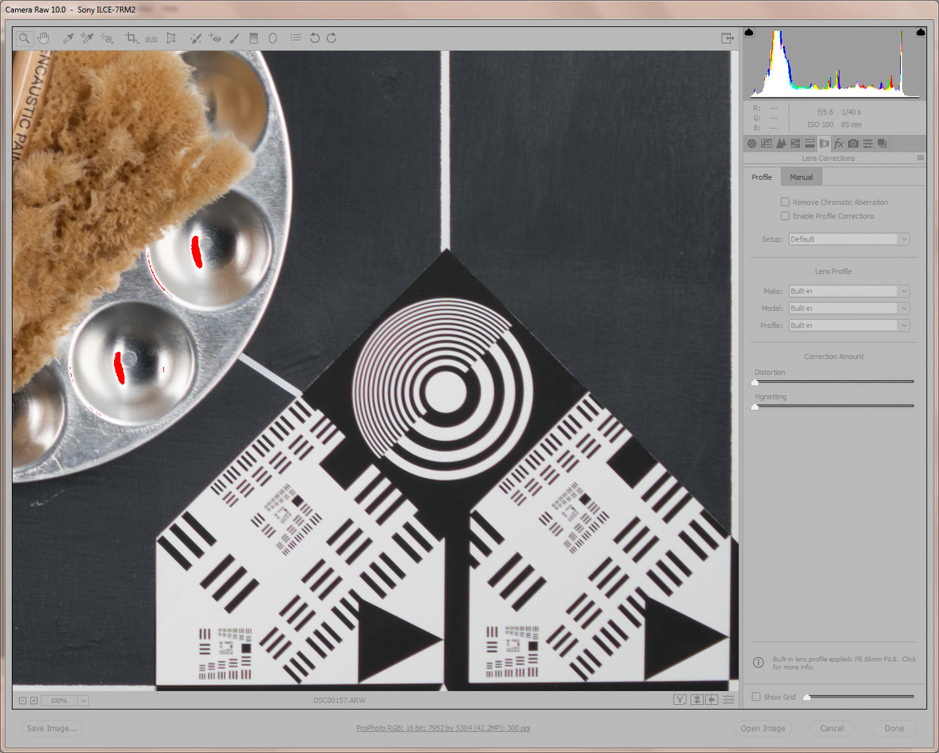Select the Radial Filter tool
This screenshot has height=753, width=939.
[273, 38]
